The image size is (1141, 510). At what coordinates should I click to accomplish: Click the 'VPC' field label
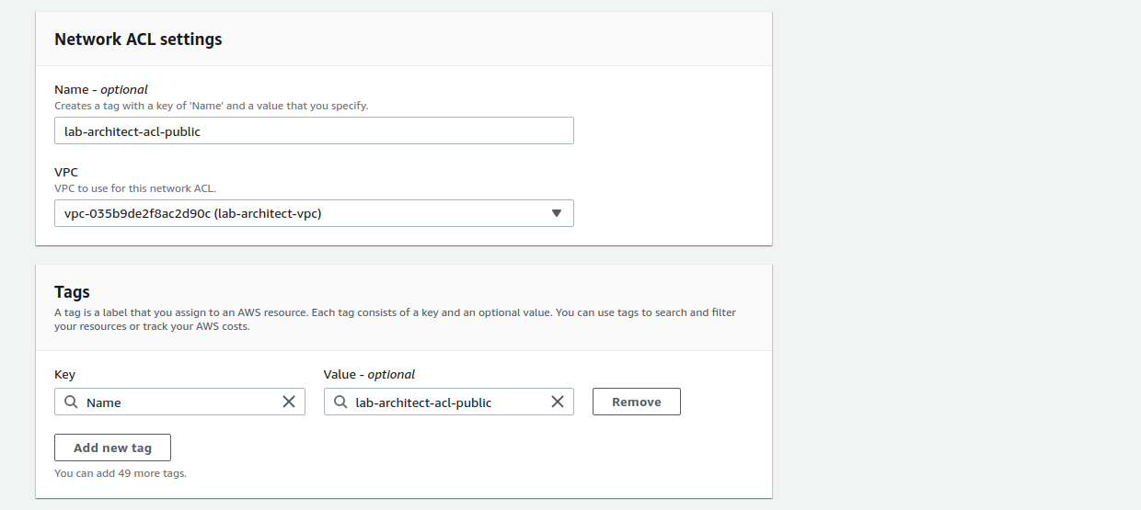[68, 173]
